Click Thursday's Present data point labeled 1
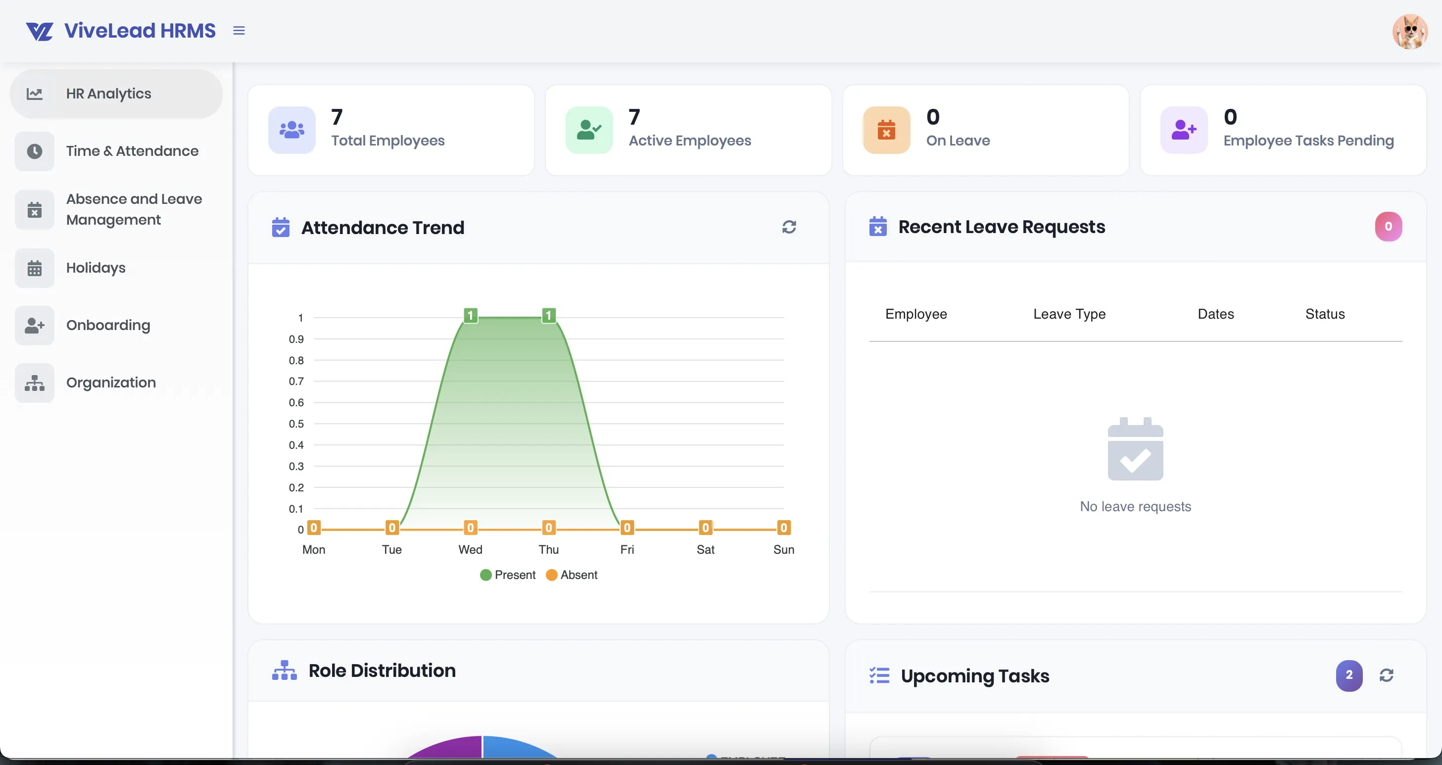This screenshot has width=1442, height=765. 549,315
